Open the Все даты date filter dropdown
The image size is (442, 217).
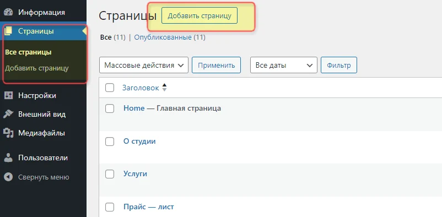[x=284, y=65]
